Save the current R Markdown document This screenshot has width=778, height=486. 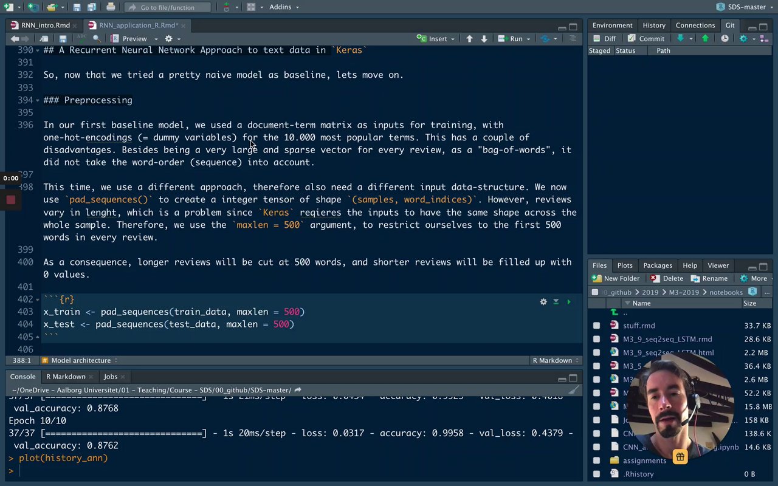[63, 39]
